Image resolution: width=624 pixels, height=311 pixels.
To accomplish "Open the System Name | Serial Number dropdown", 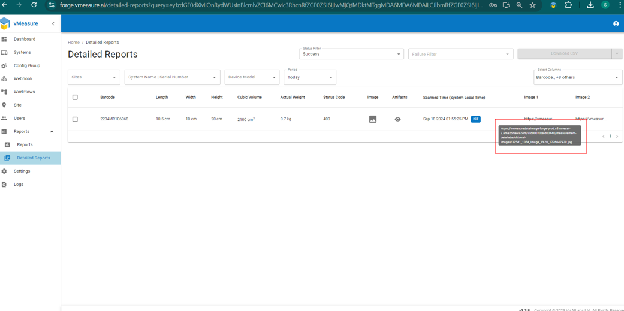I will 172,77.
